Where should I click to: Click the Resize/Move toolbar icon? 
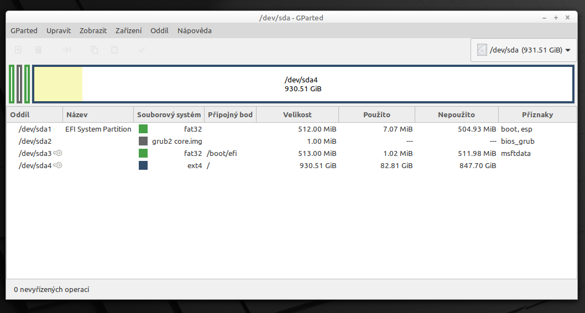67,50
